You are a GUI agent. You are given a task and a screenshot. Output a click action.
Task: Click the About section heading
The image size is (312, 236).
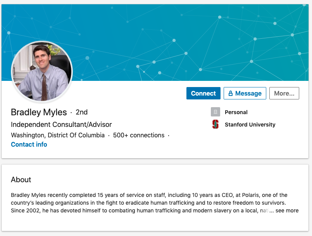click(x=21, y=180)
